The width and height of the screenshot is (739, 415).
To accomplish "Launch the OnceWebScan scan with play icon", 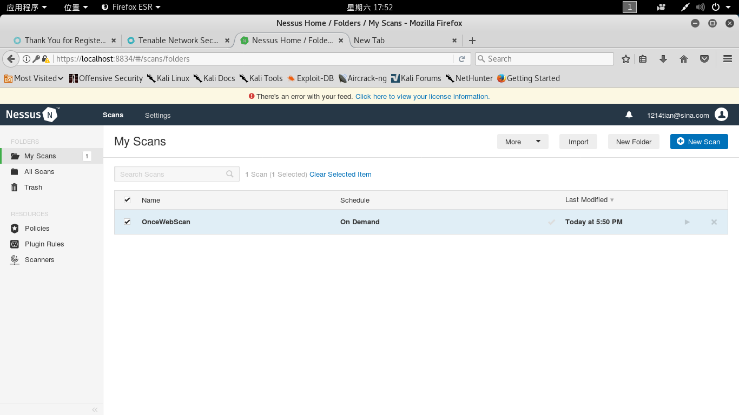I will (x=687, y=222).
